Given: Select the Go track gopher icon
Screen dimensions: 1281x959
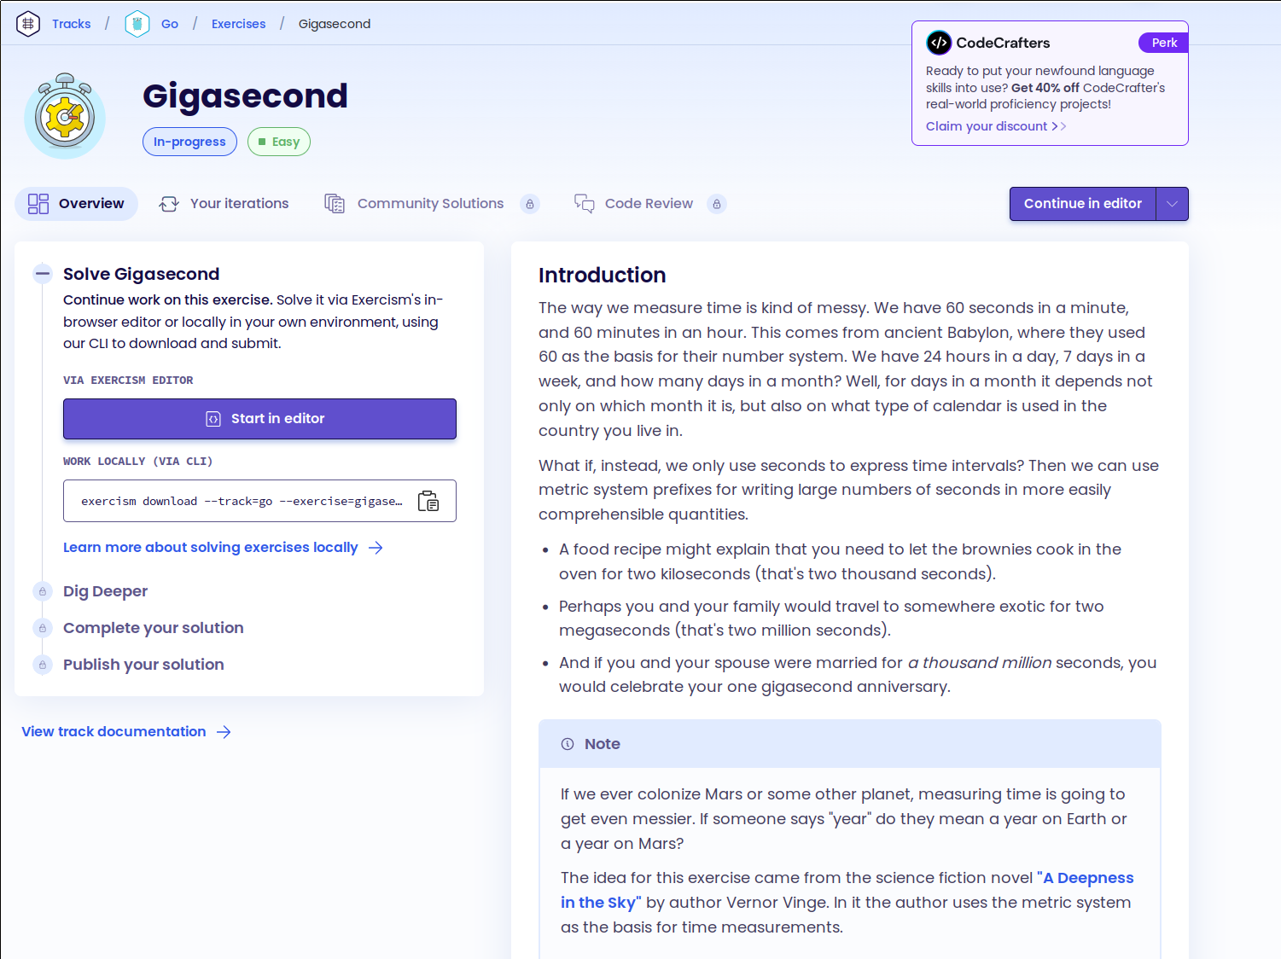Looking at the screenshot, I should pyautogui.click(x=137, y=23).
